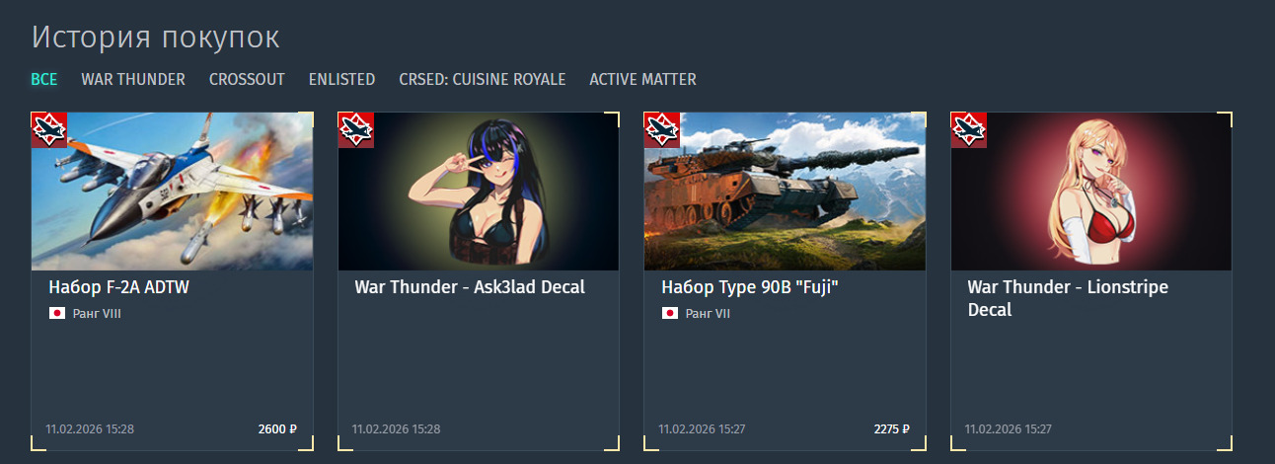
Task: Open the CROSSOUT purchases tab
Action: point(247,79)
